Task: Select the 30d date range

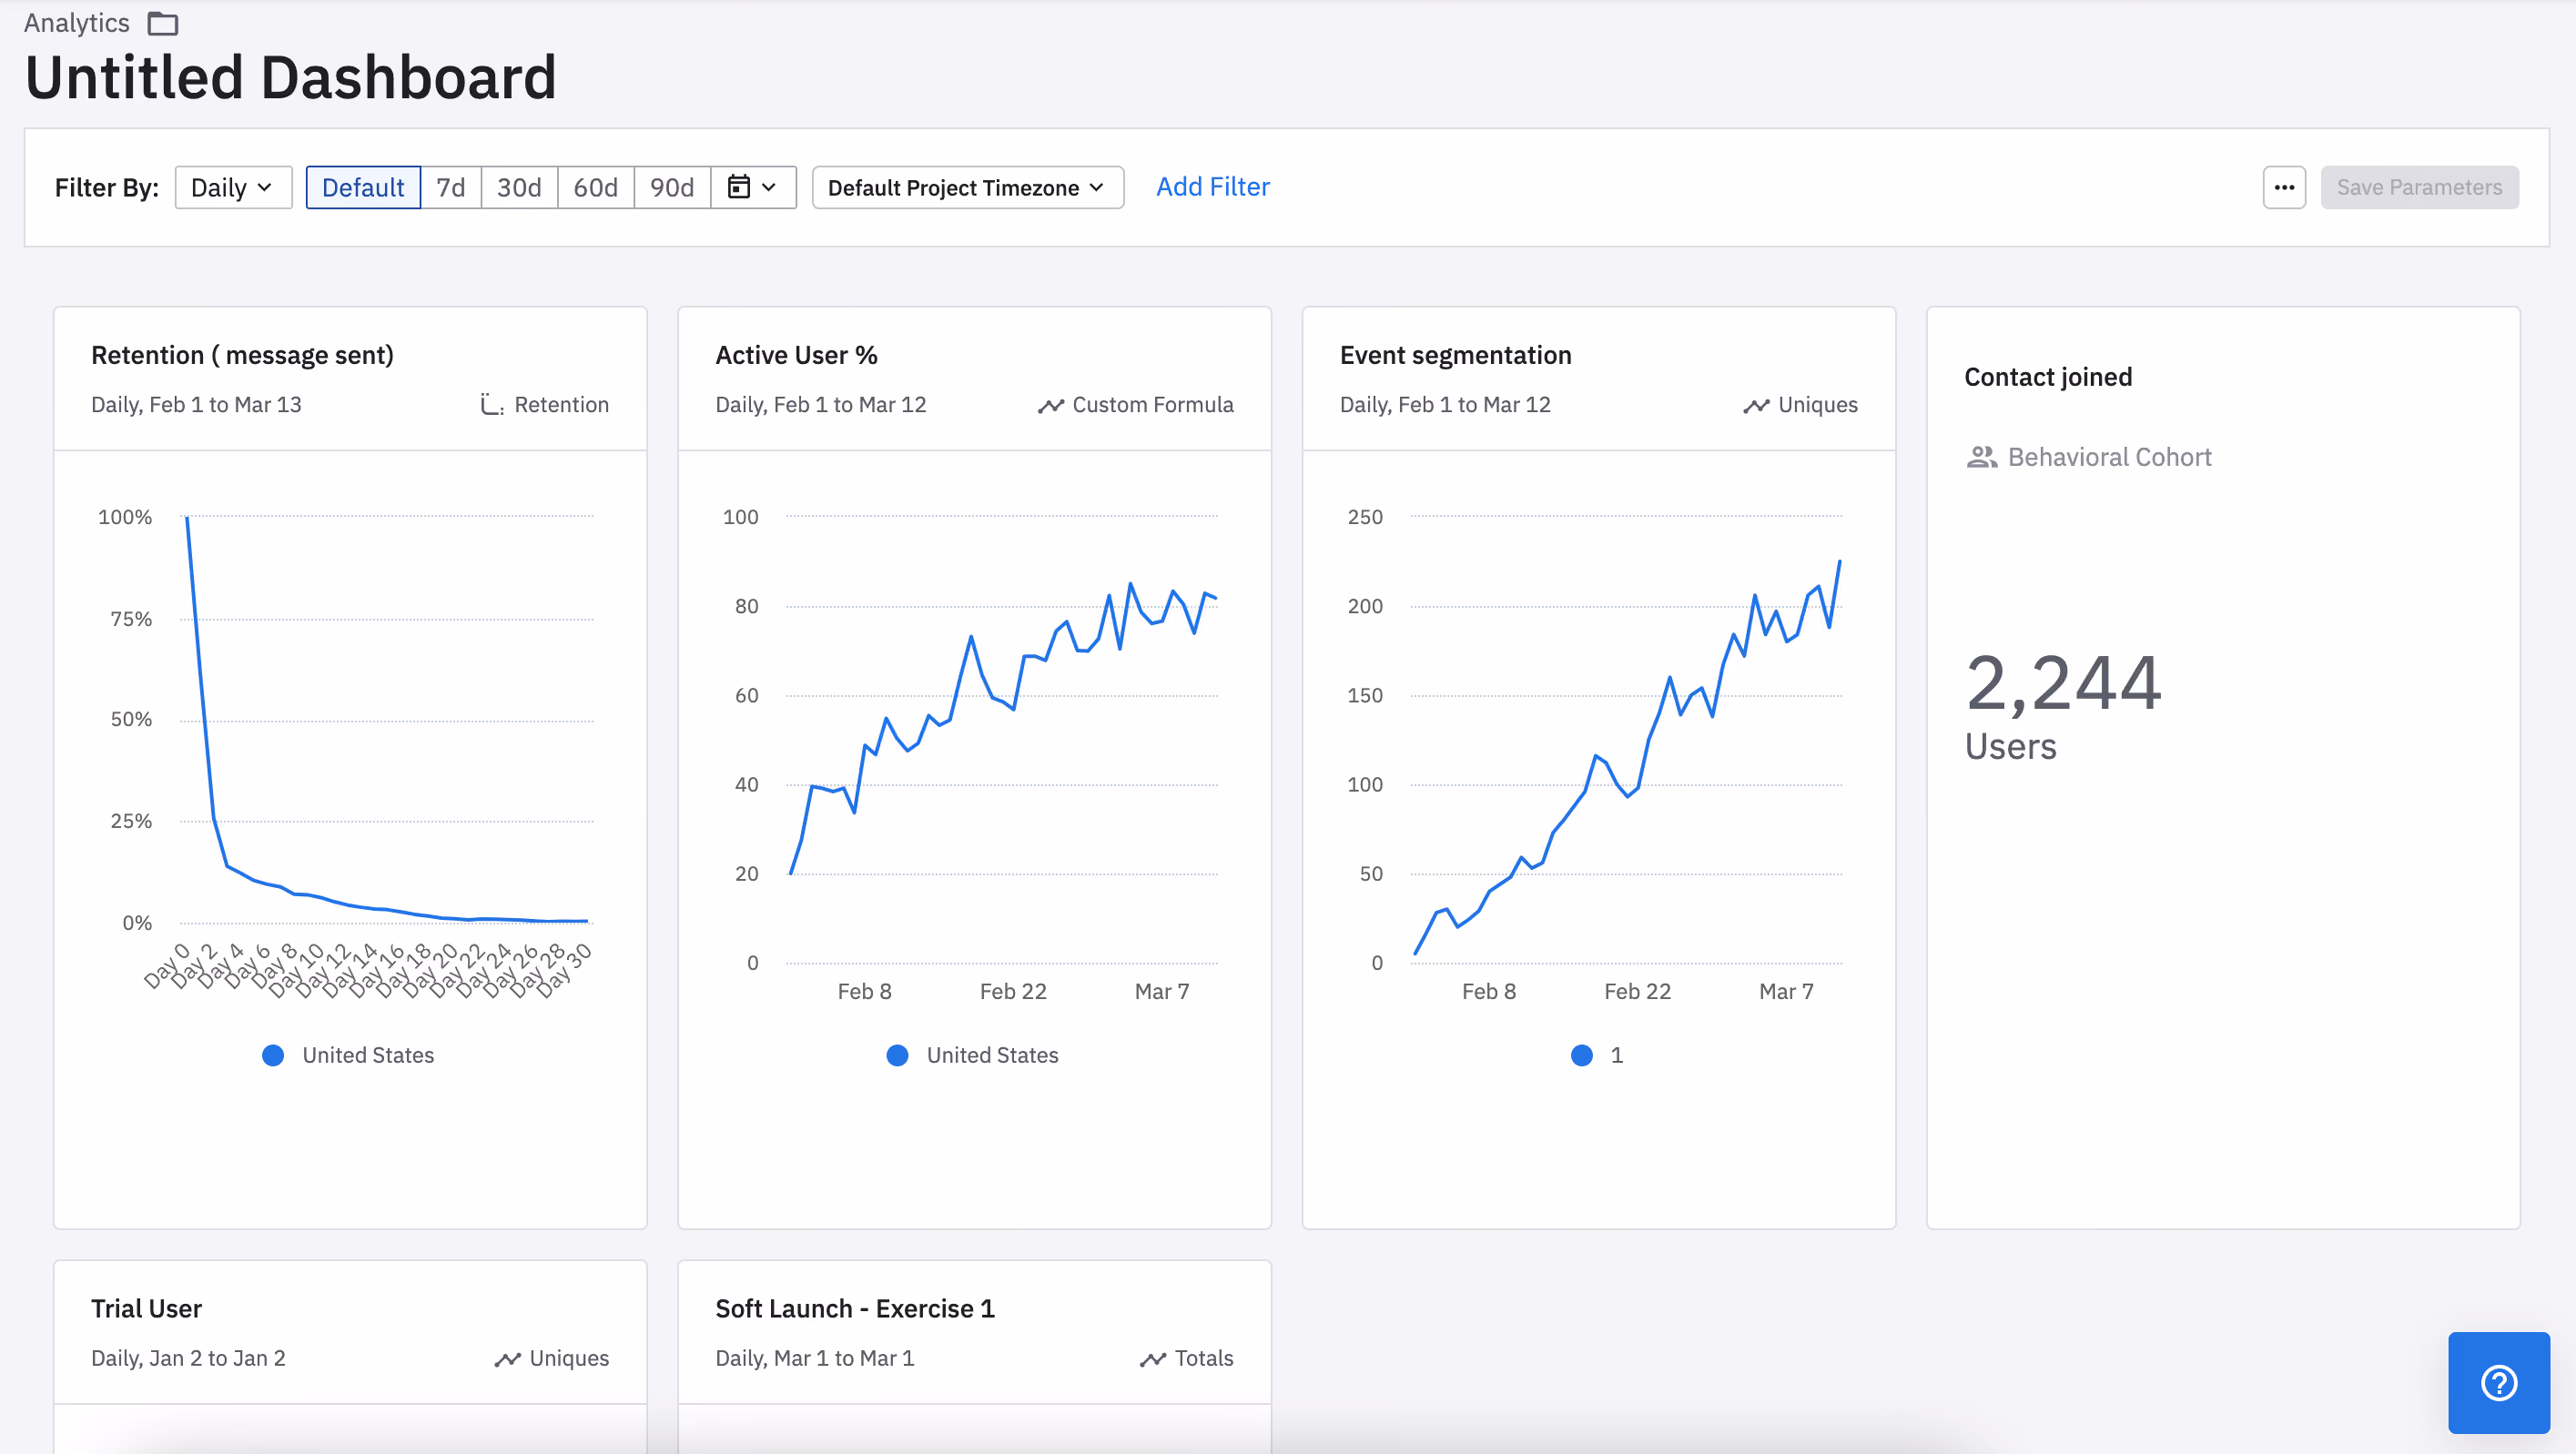Action: click(519, 187)
